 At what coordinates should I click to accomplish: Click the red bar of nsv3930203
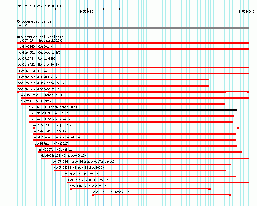point(131,116)
